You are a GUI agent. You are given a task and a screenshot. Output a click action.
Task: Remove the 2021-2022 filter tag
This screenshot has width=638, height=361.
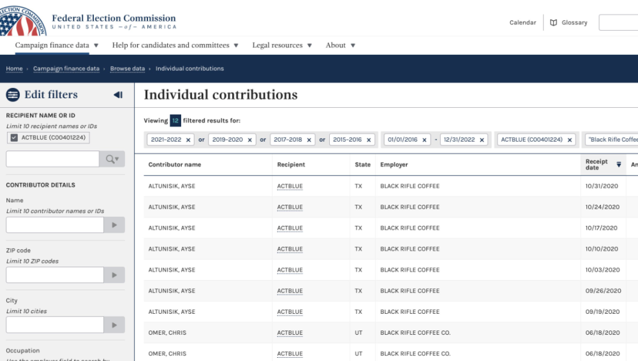(x=188, y=140)
